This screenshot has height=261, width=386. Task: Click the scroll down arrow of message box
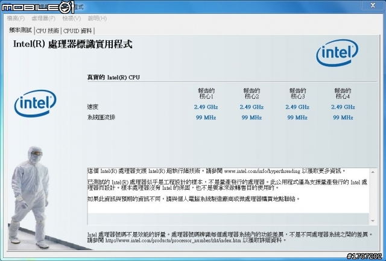coord(373,221)
